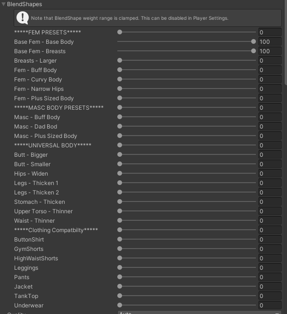Open the Quality dropdown at the bottom

199,312
